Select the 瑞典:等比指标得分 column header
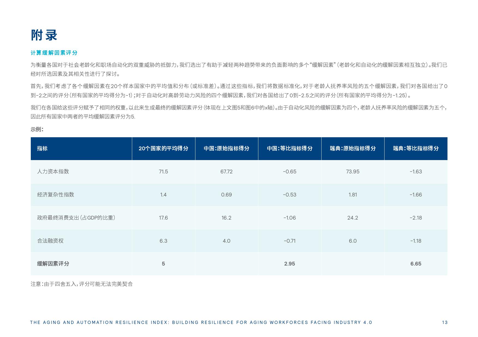The image size is (478, 337). pyautogui.click(x=416, y=148)
